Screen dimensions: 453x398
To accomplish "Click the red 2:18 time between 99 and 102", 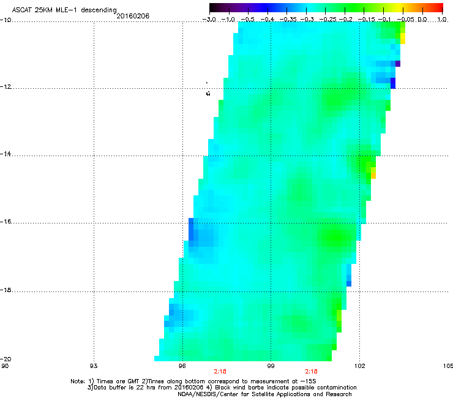I will tap(311, 372).
